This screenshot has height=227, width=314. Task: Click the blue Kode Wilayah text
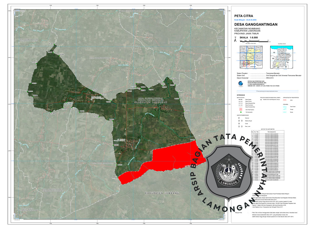[x=246, y=19]
